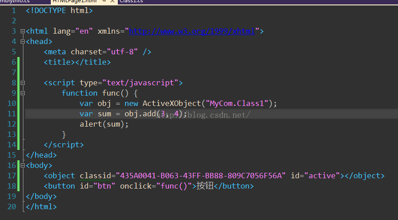398x220 pixels.
Task: Click the ActiveXObject constructor name
Action: (x=172, y=103)
